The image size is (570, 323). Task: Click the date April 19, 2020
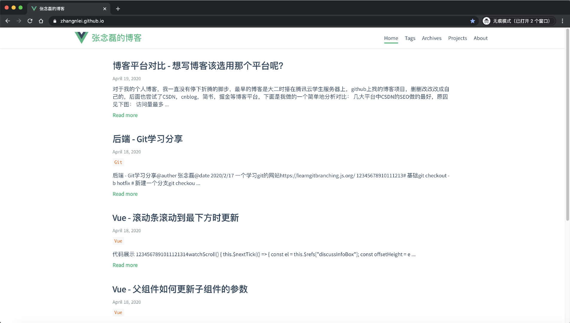(127, 79)
